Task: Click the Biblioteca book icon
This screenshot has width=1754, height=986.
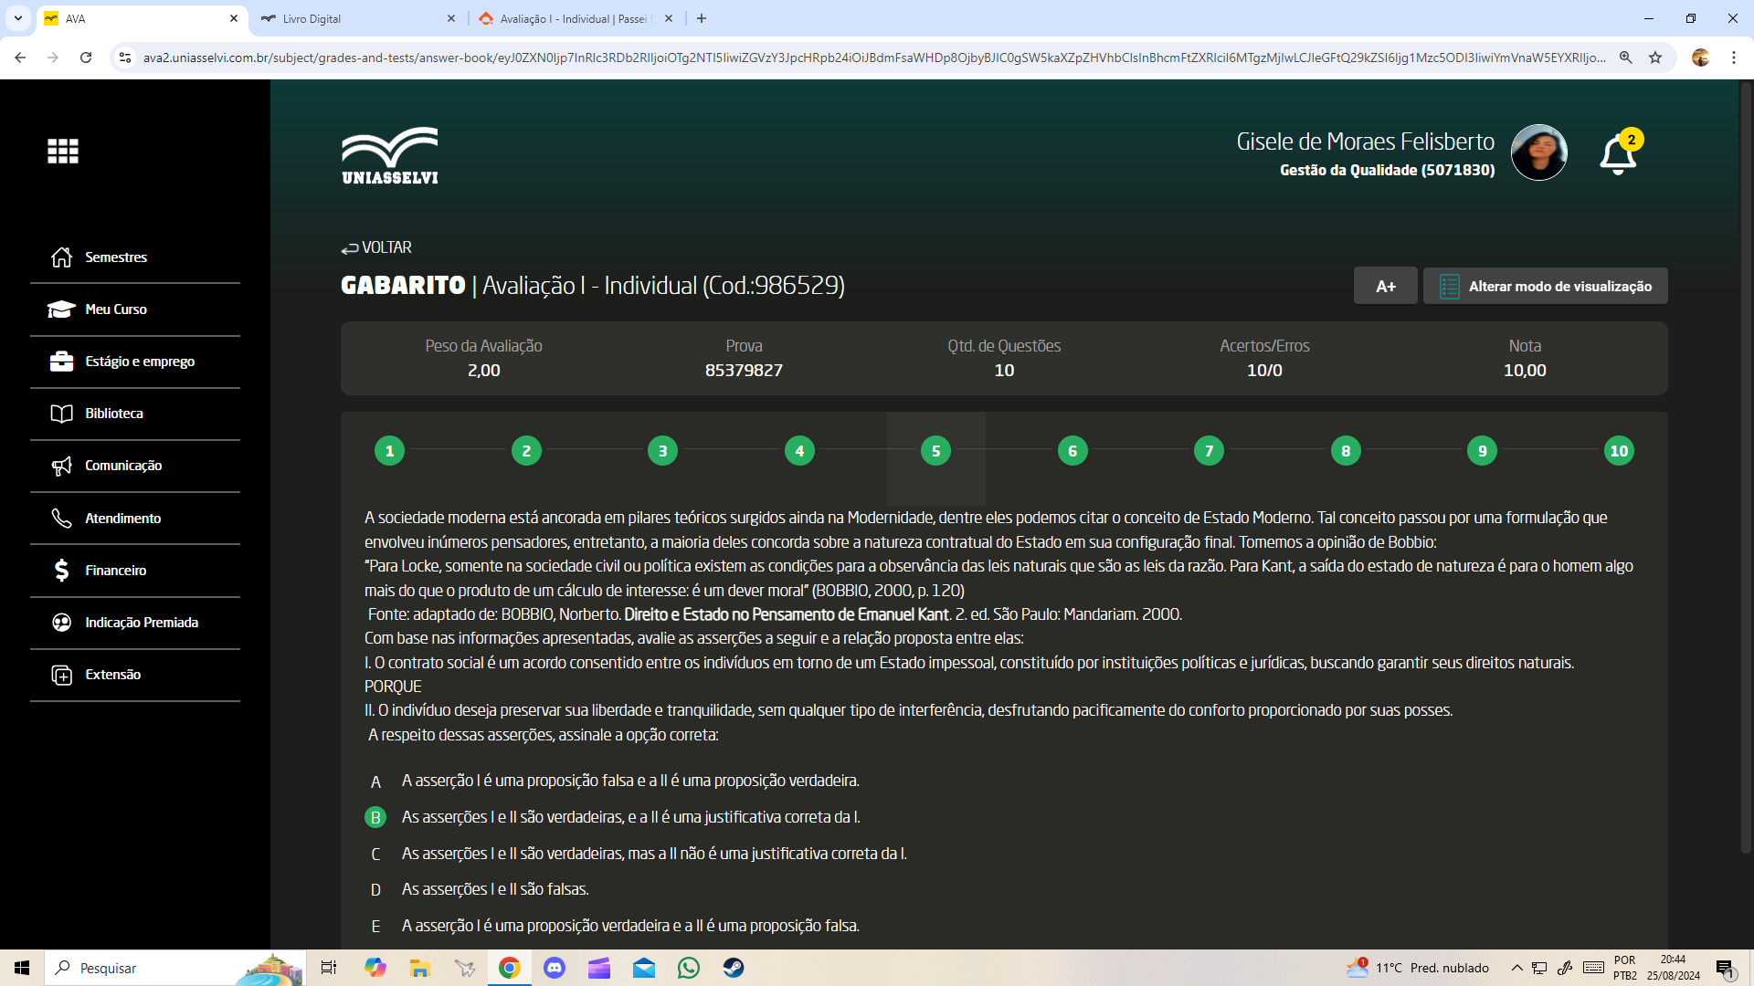Action: [61, 414]
